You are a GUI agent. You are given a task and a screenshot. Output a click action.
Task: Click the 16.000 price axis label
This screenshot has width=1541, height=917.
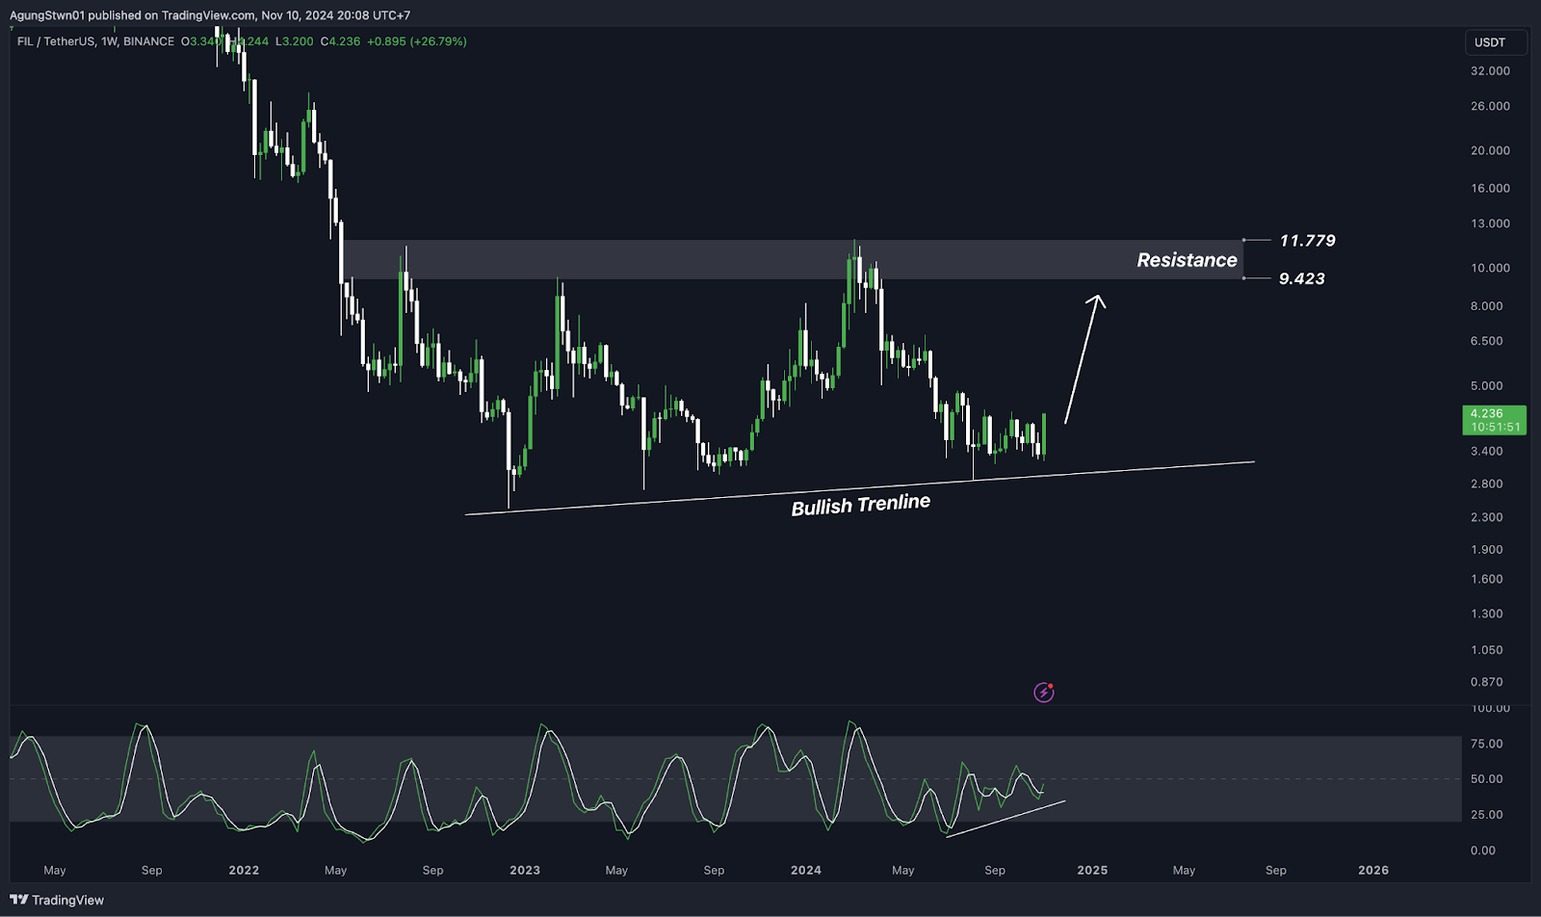point(1490,189)
